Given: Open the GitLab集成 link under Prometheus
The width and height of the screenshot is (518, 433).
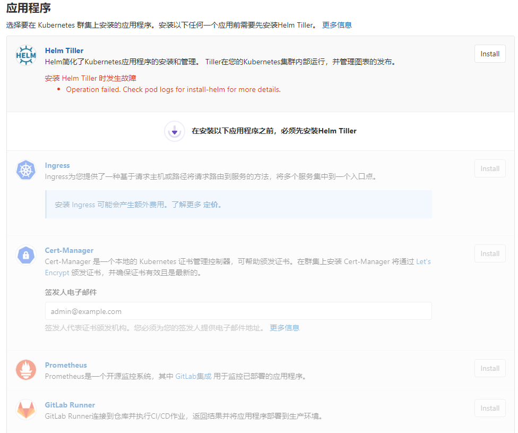Looking at the screenshot, I should click(x=193, y=377).
